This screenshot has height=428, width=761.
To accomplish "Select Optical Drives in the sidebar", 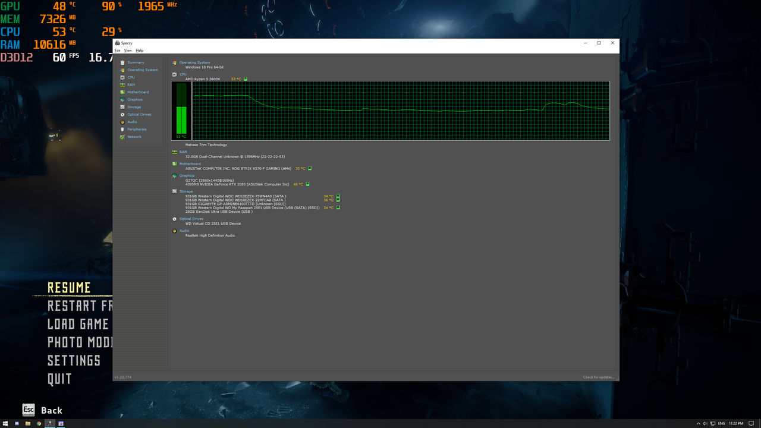I will click(x=139, y=115).
